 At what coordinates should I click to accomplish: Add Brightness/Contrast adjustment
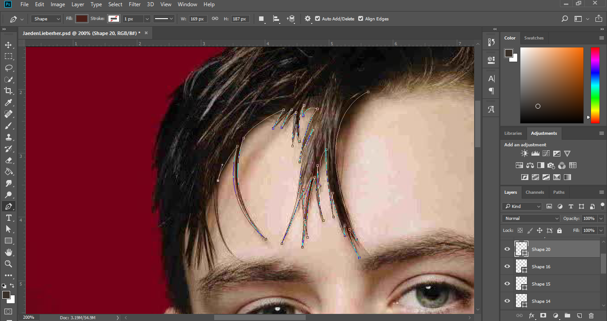coord(524,153)
